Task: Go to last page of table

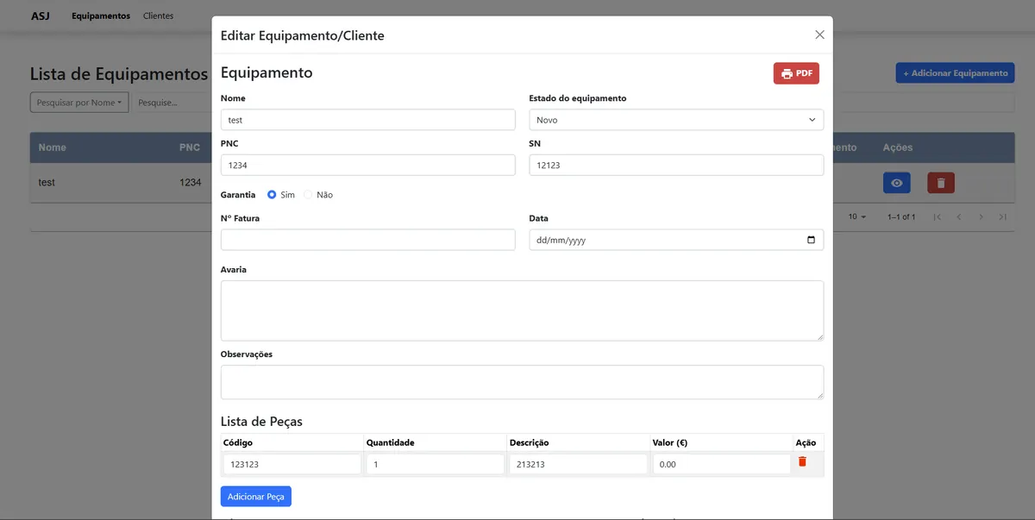Action: pos(1002,216)
